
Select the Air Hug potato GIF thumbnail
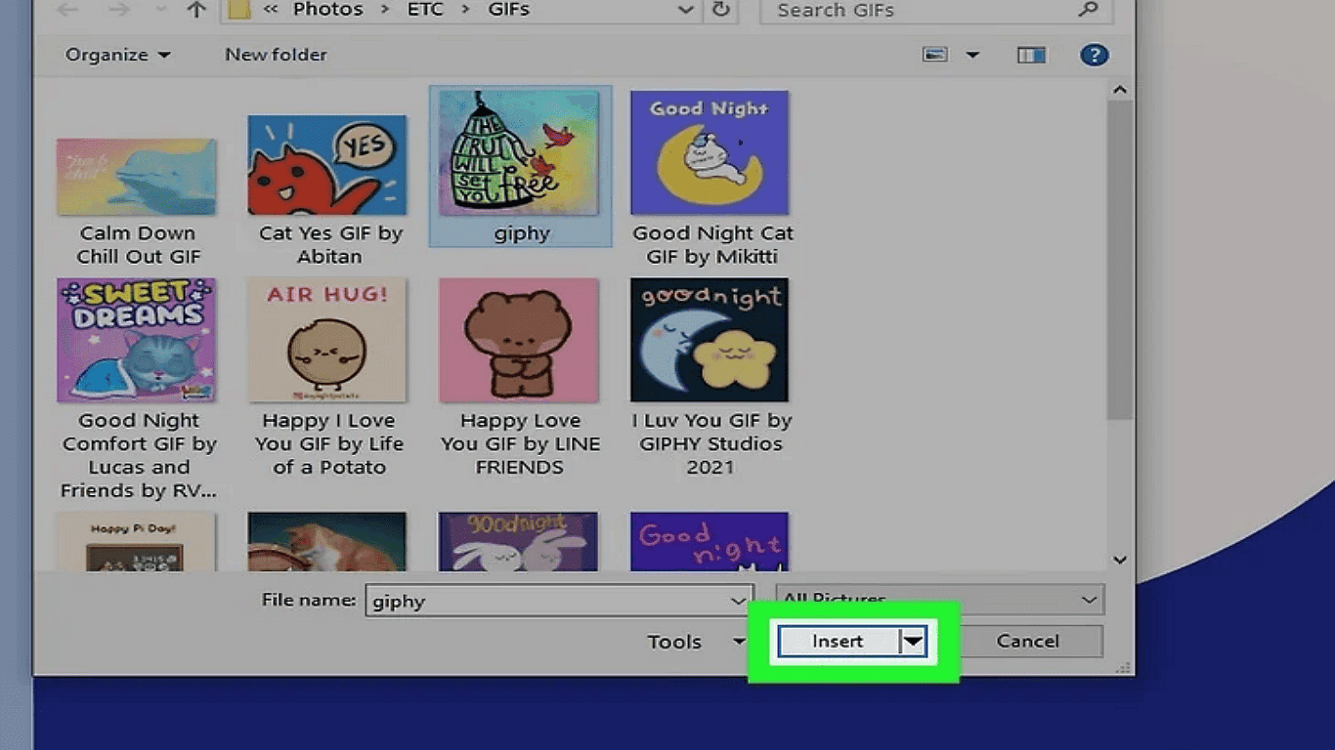[326, 340]
